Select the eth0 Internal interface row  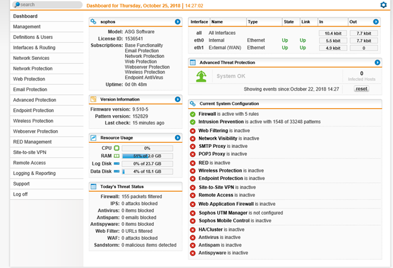point(284,40)
